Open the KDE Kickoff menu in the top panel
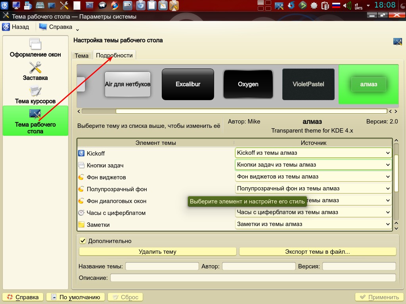 (5, 5)
